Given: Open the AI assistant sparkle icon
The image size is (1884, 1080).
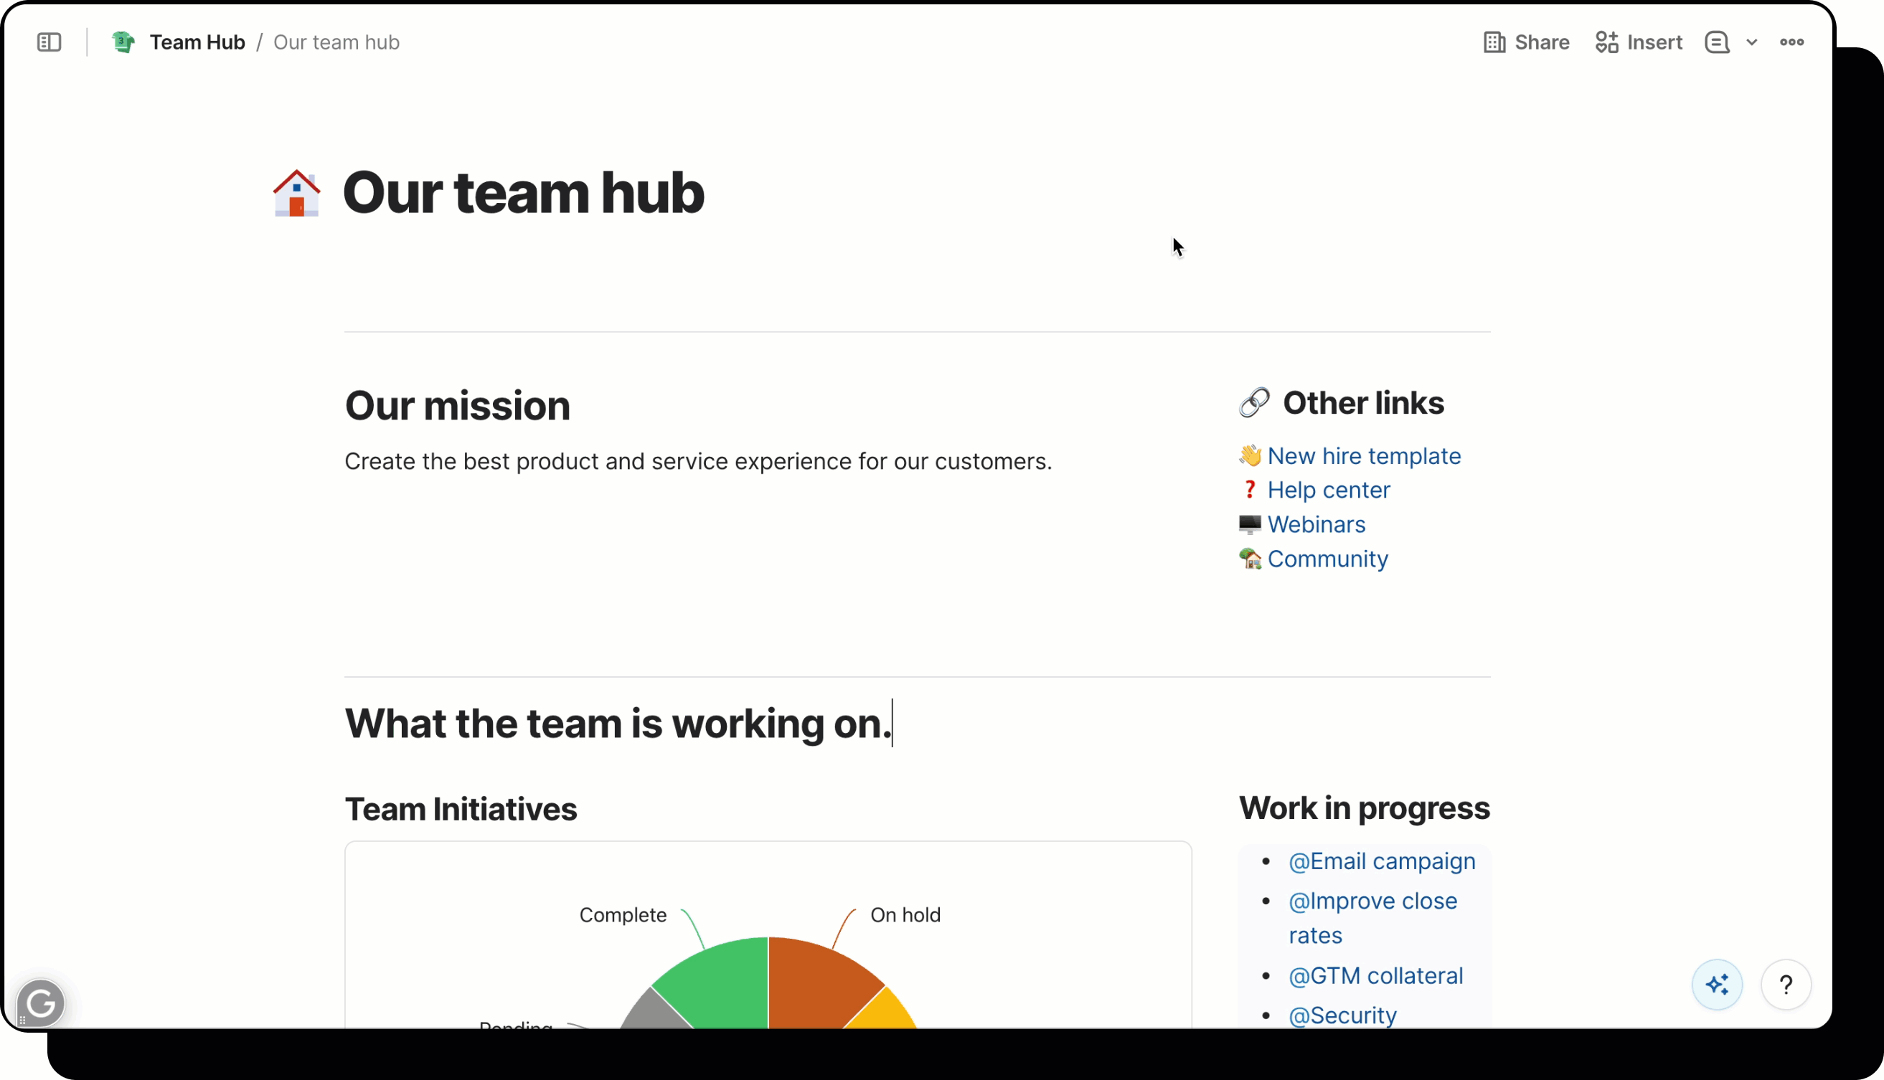Looking at the screenshot, I should [1717, 985].
